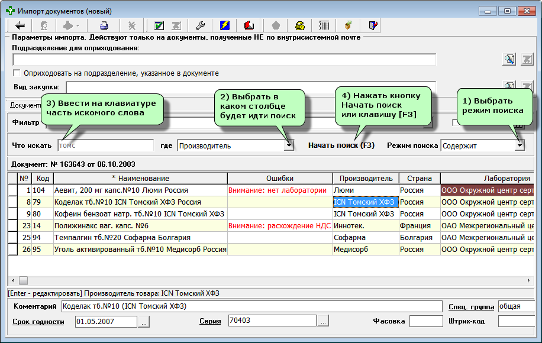Enable 'Оприходовать на подразделение' checkbox
The height and width of the screenshot is (343, 542).
click(17, 73)
